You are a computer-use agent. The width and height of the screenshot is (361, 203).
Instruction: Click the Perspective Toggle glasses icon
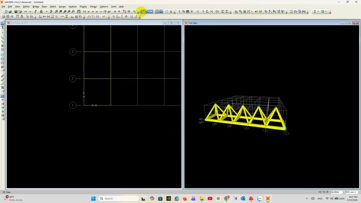click(109, 12)
